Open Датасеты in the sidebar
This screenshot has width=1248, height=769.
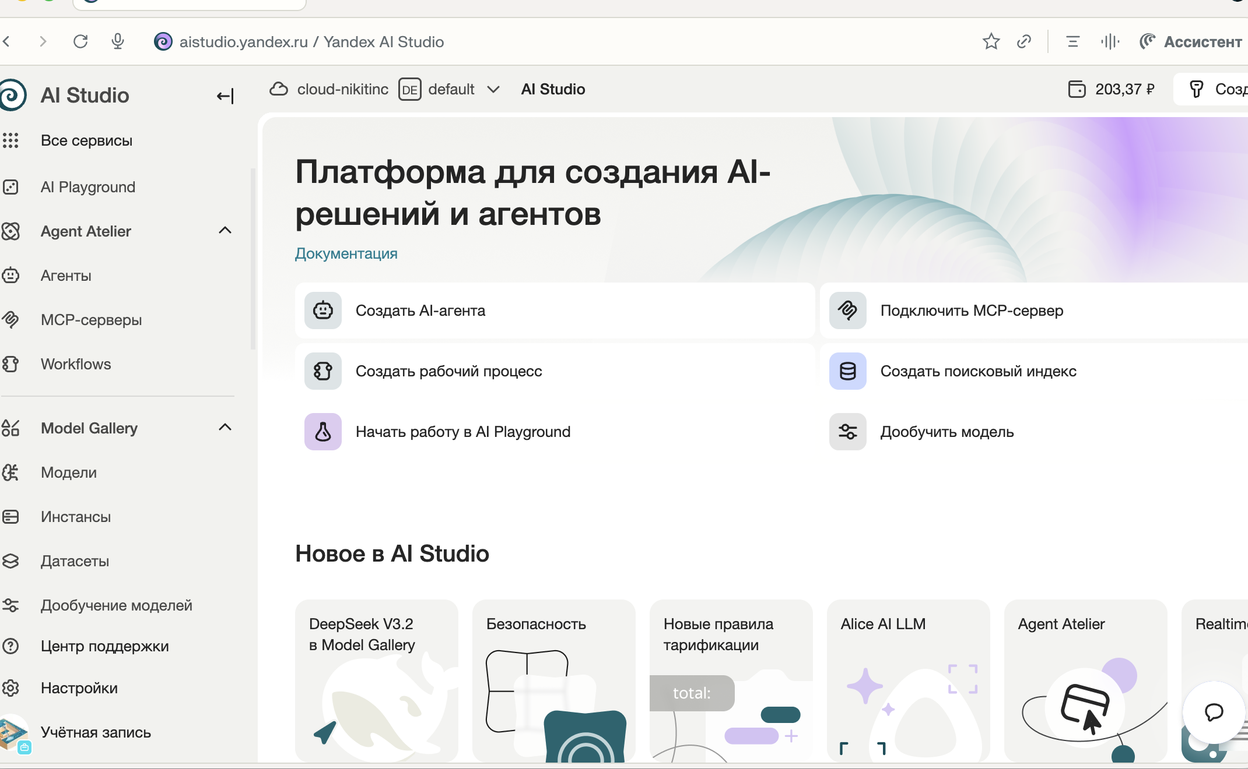pyautogui.click(x=75, y=561)
